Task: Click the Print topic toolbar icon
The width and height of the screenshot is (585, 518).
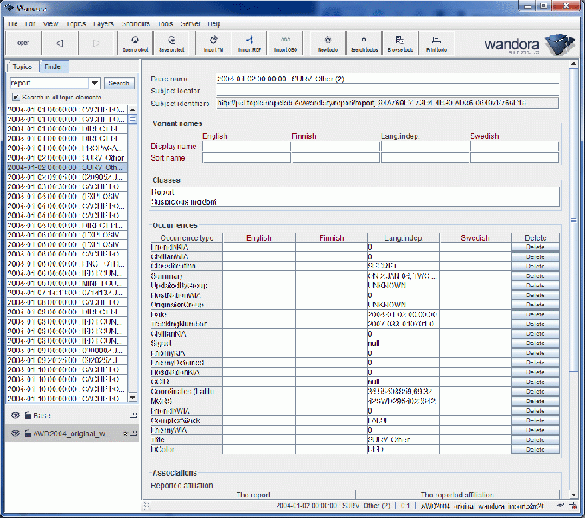Action: pos(437,42)
